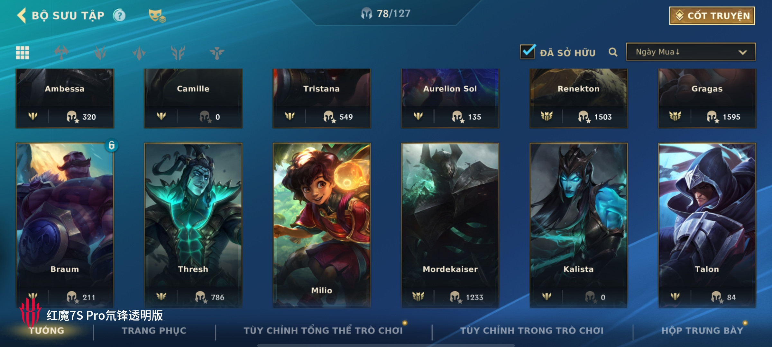This screenshot has height=347, width=772.
Task: Filter by the fourth winged role icon
Action: tap(178, 53)
